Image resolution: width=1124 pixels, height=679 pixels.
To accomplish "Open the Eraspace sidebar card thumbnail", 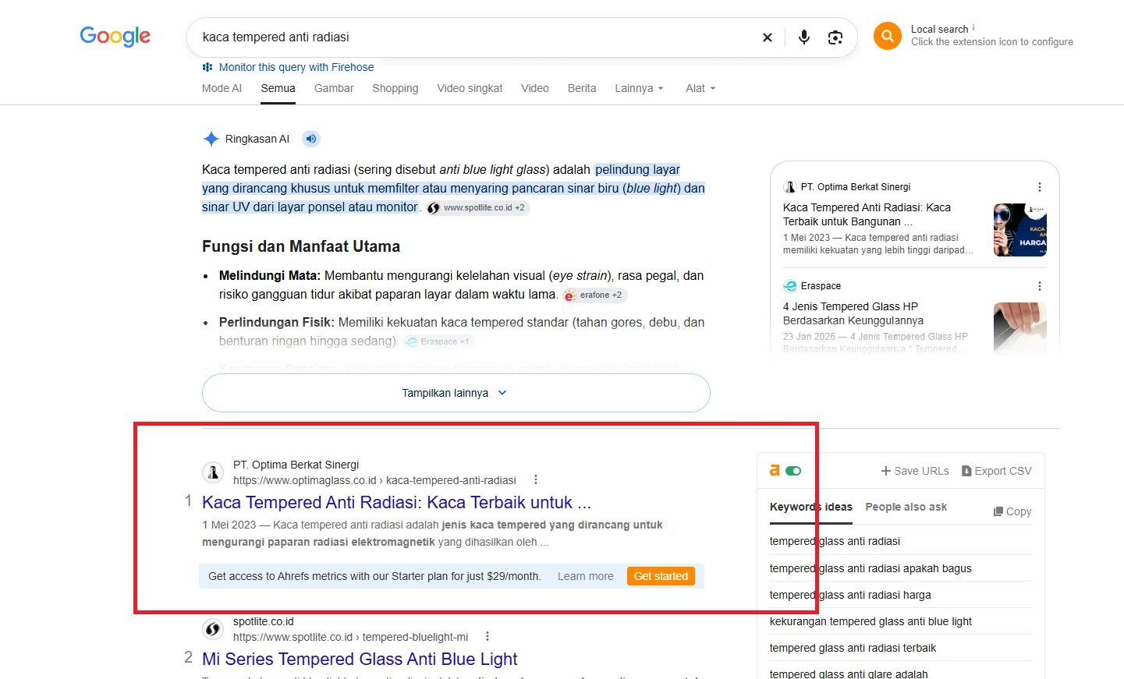I will (1020, 329).
